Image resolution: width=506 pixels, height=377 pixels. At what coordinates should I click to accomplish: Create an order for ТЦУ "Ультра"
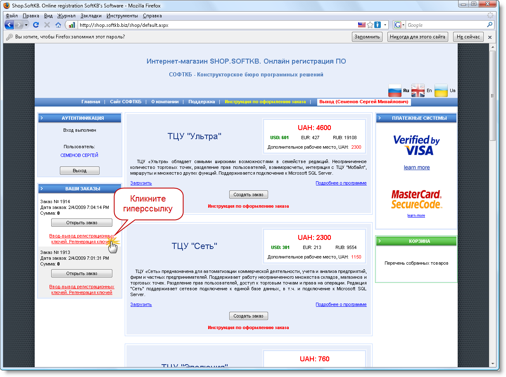[x=249, y=194]
